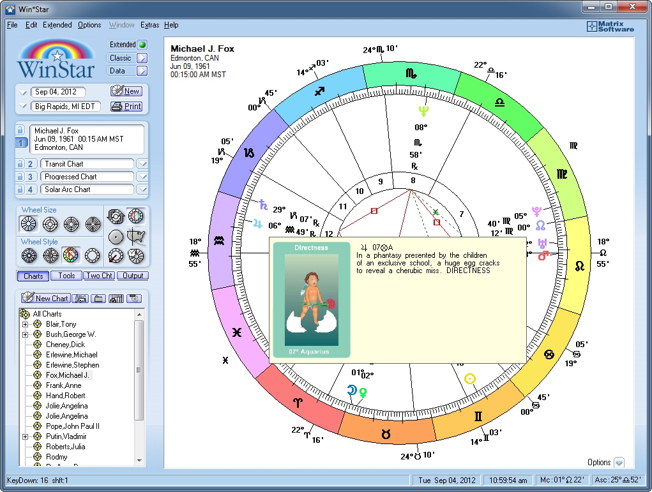Click the Sun glyph in the chart
The height and width of the screenshot is (492, 652).
pyautogui.click(x=470, y=379)
